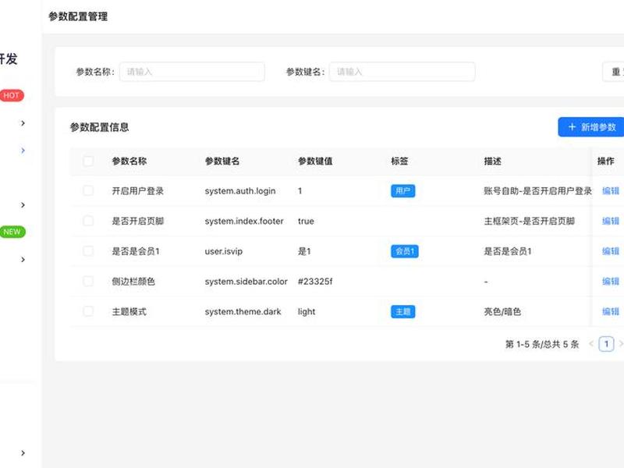
Task: Expand sidebar item below HOT badge
Action: tap(23, 123)
